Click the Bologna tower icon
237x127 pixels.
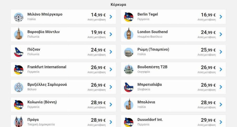(129, 105)
